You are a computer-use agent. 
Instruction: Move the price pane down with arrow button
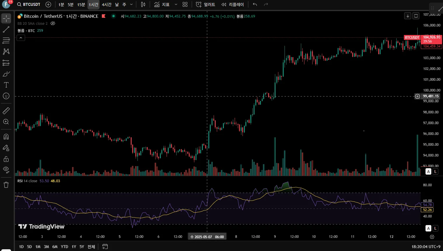408,16
